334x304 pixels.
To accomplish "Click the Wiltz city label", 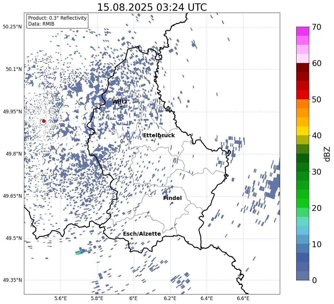I will click(x=120, y=102).
